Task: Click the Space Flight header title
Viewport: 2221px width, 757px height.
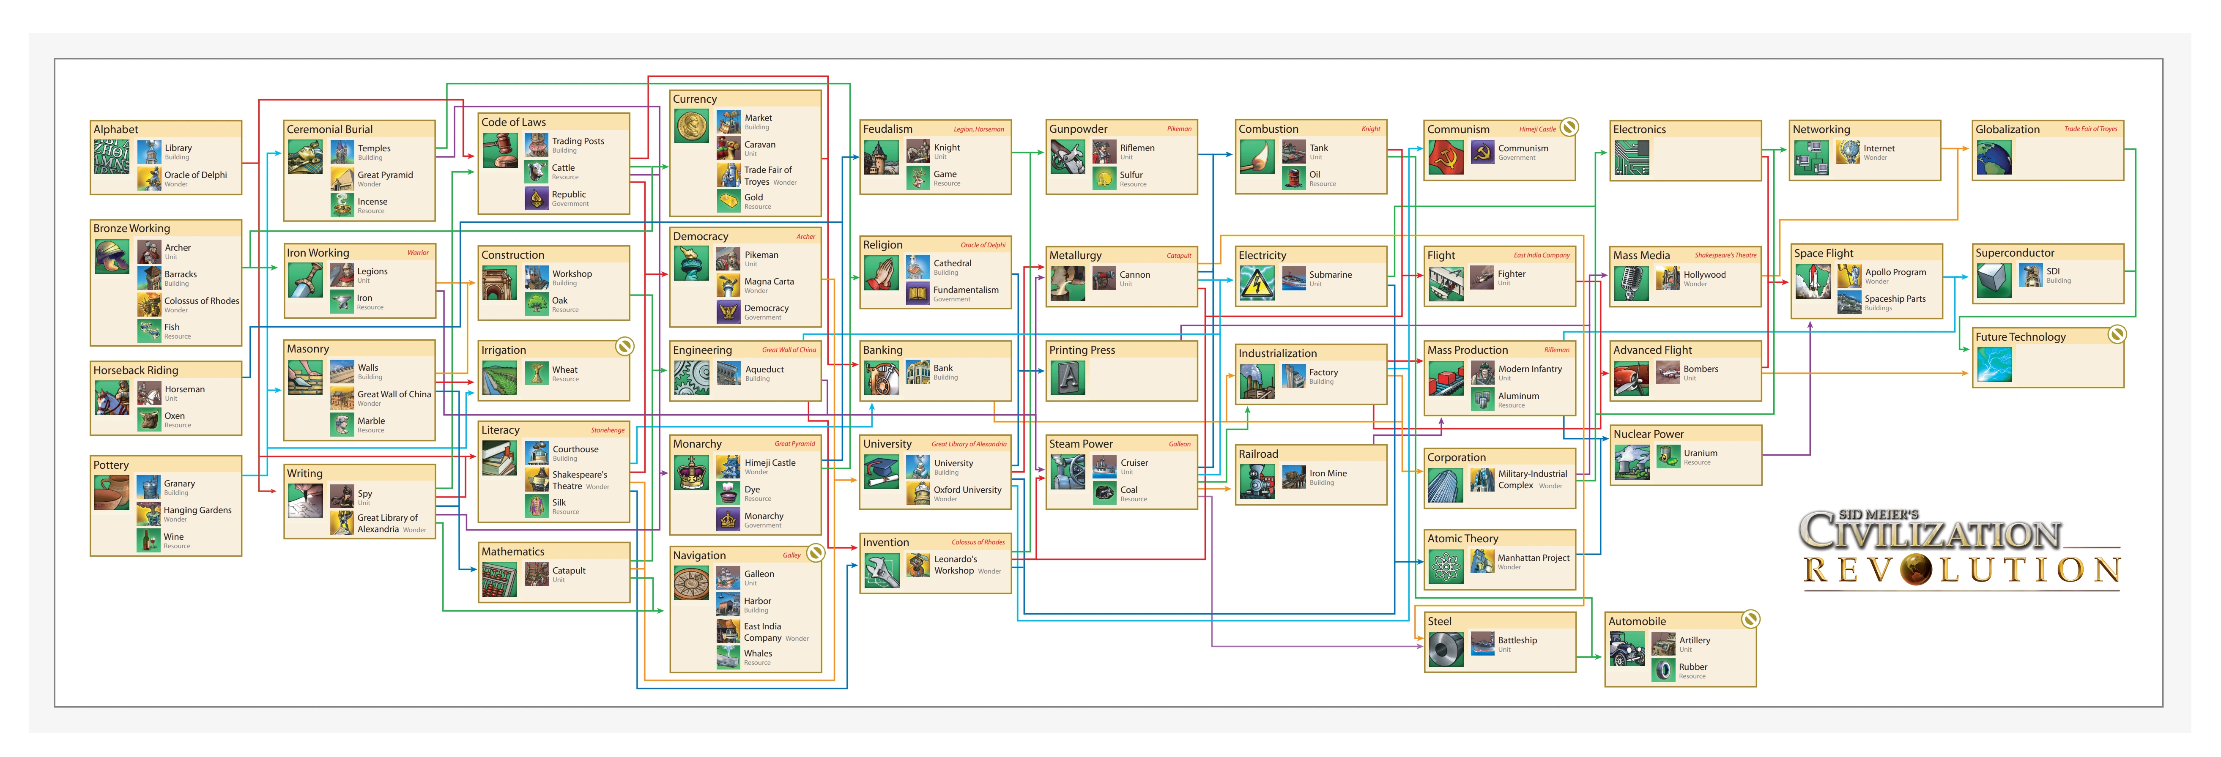Action: (x=1823, y=254)
